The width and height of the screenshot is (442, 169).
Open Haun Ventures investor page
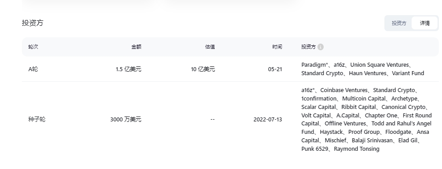(367, 73)
